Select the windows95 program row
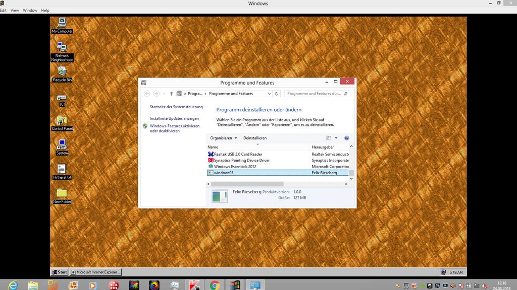This screenshot has height=290, width=517. click(278, 173)
